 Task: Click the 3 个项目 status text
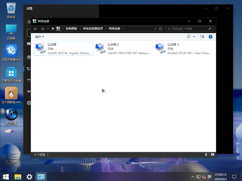pos(40,155)
